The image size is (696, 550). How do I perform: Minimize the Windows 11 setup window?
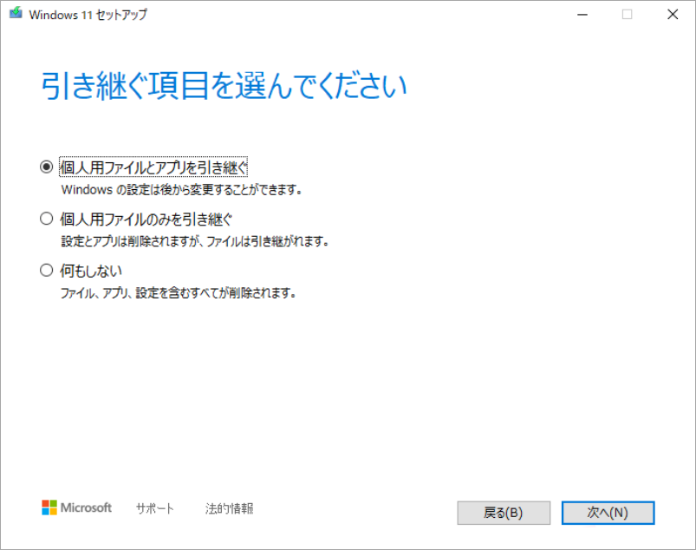581,14
